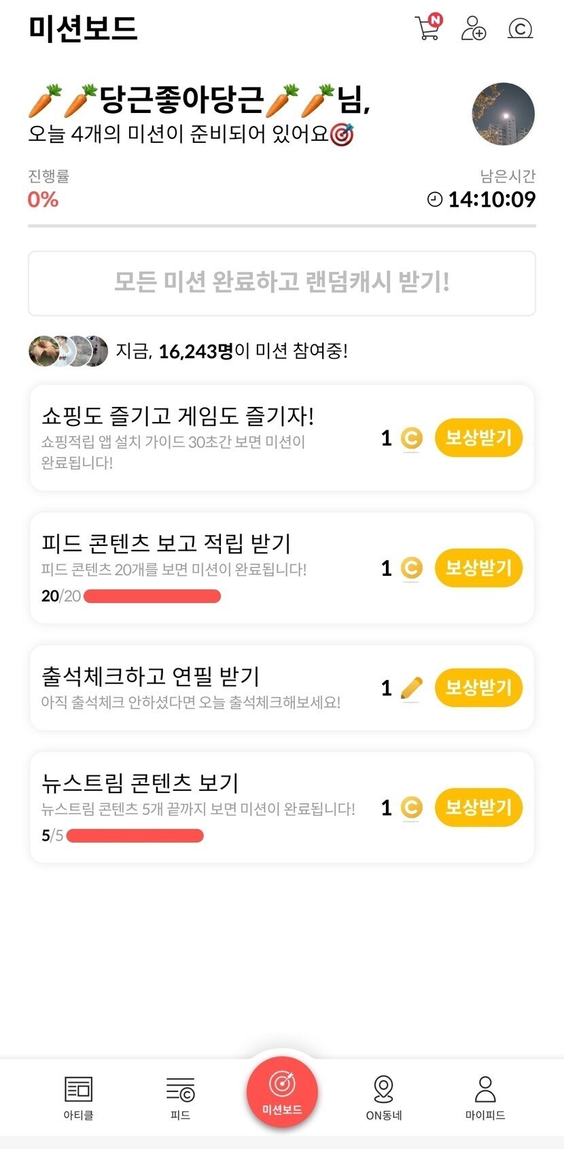This screenshot has width=564, height=1149.
Task: Tap the feed mission 20/20 progress bar
Action: coord(152,596)
